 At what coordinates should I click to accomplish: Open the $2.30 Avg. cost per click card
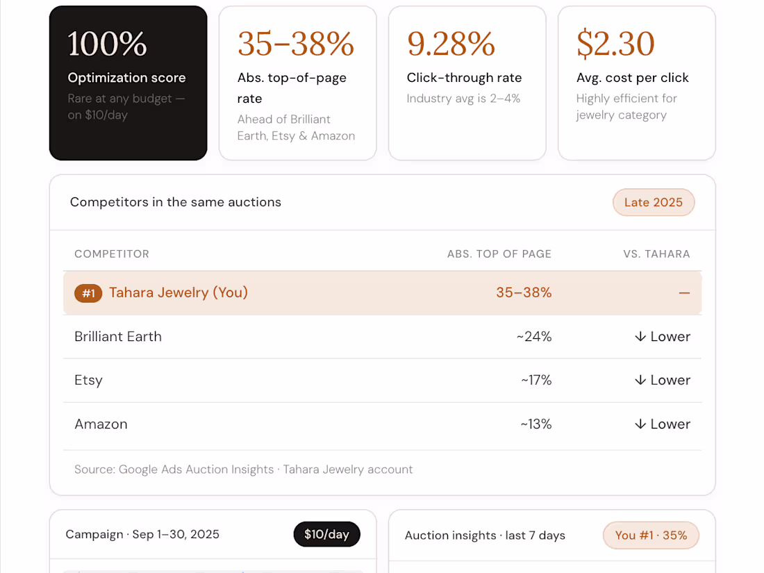(x=637, y=83)
